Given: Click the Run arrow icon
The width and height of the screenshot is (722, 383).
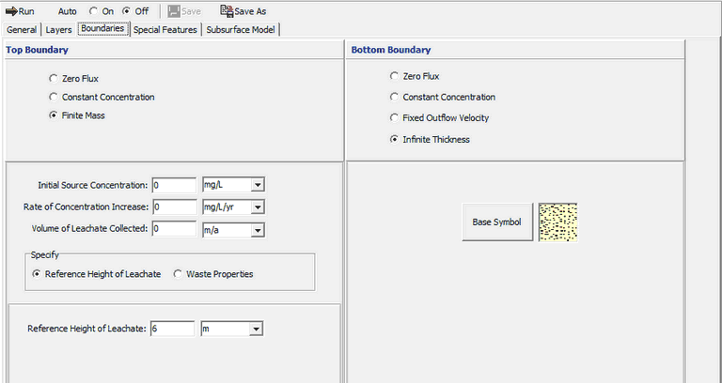Looking at the screenshot, I should pyautogui.click(x=11, y=11).
